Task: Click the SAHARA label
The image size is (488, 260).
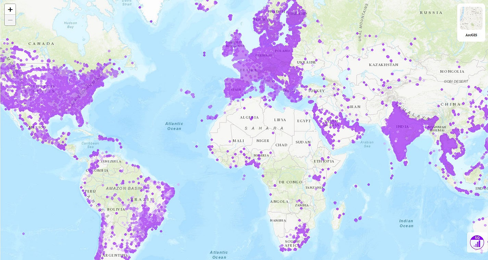Action: 264,128
